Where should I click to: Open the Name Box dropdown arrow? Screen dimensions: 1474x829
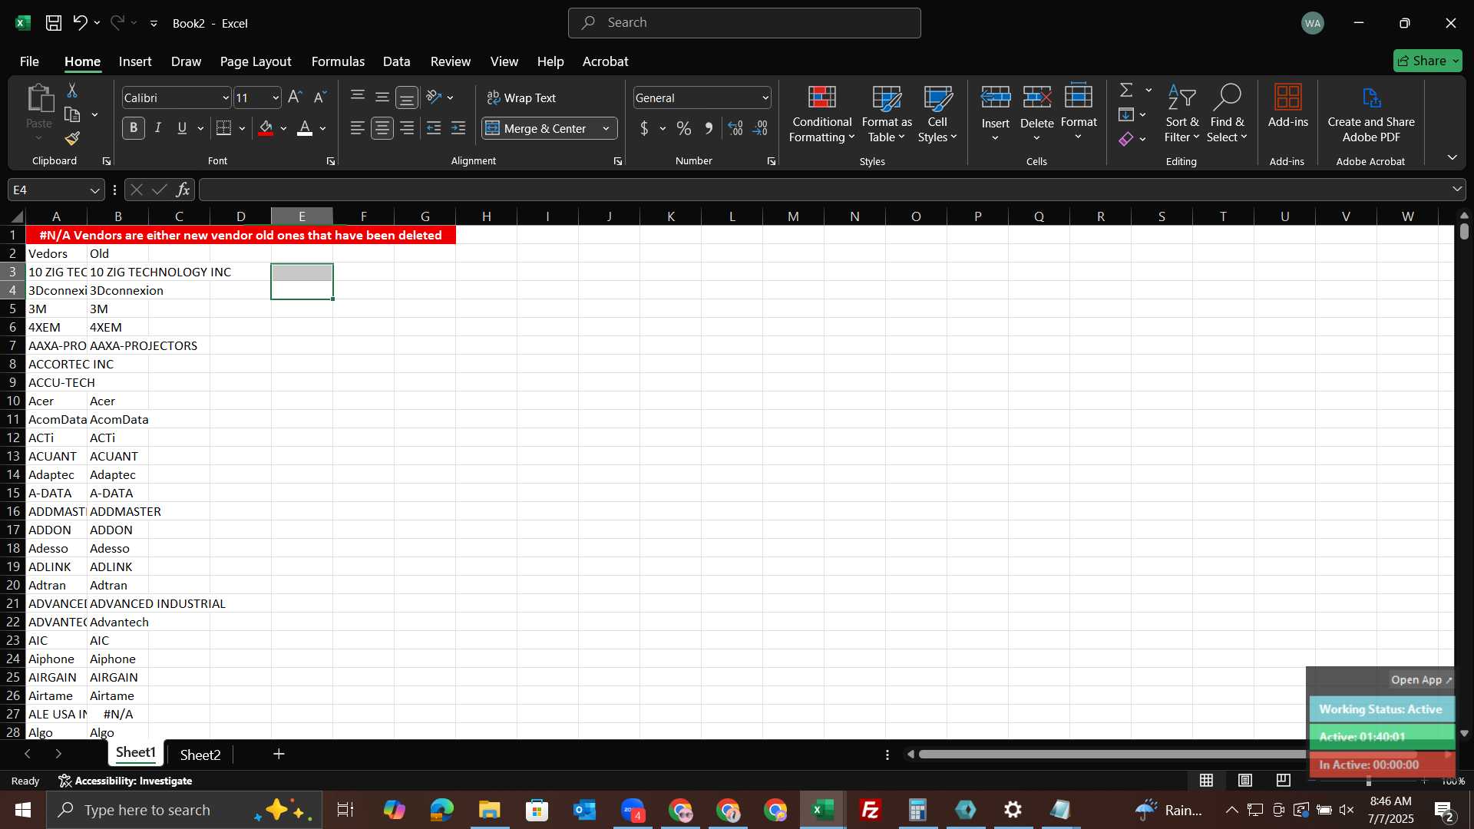[x=94, y=190]
